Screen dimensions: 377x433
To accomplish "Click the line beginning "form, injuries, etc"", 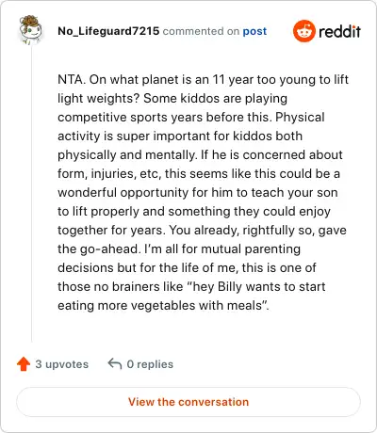I will click(x=199, y=174).
